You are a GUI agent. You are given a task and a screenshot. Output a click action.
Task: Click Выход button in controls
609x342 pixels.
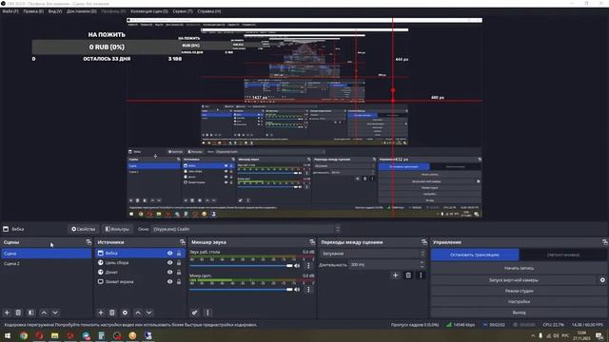click(519, 313)
